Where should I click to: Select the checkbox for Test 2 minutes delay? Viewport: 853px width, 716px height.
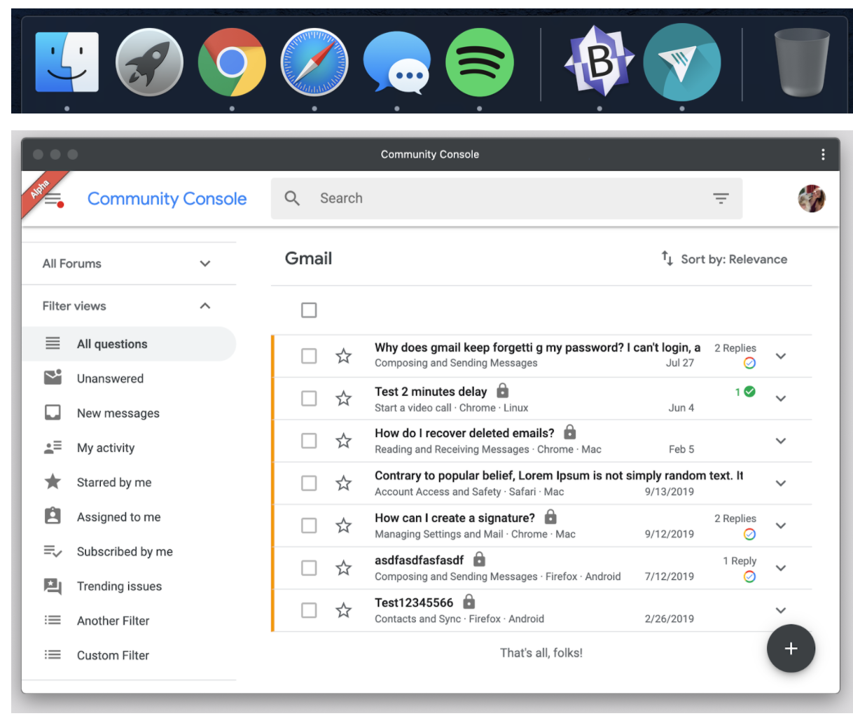(x=309, y=398)
